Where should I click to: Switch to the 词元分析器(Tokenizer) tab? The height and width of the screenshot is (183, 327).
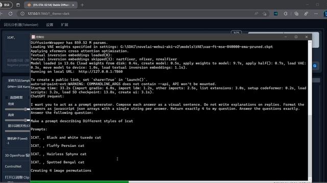pyautogui.click(x=21, y=25)
